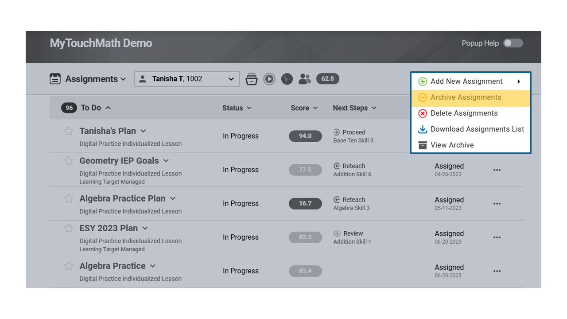Image resolution: width=567 pixels, height=319 pixels.
Task: Toggle the Popup Help switch
Action: tap(513, 43)
